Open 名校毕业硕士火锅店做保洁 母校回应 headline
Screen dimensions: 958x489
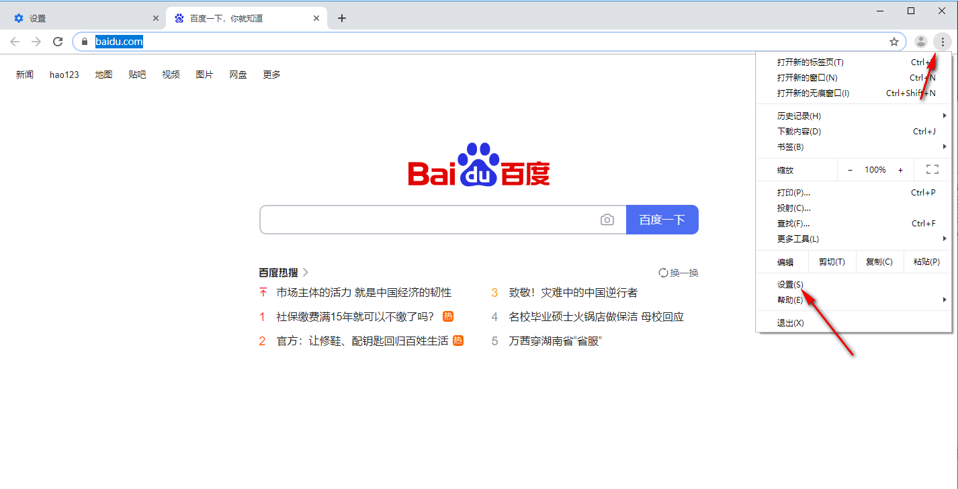pos(597,317)
